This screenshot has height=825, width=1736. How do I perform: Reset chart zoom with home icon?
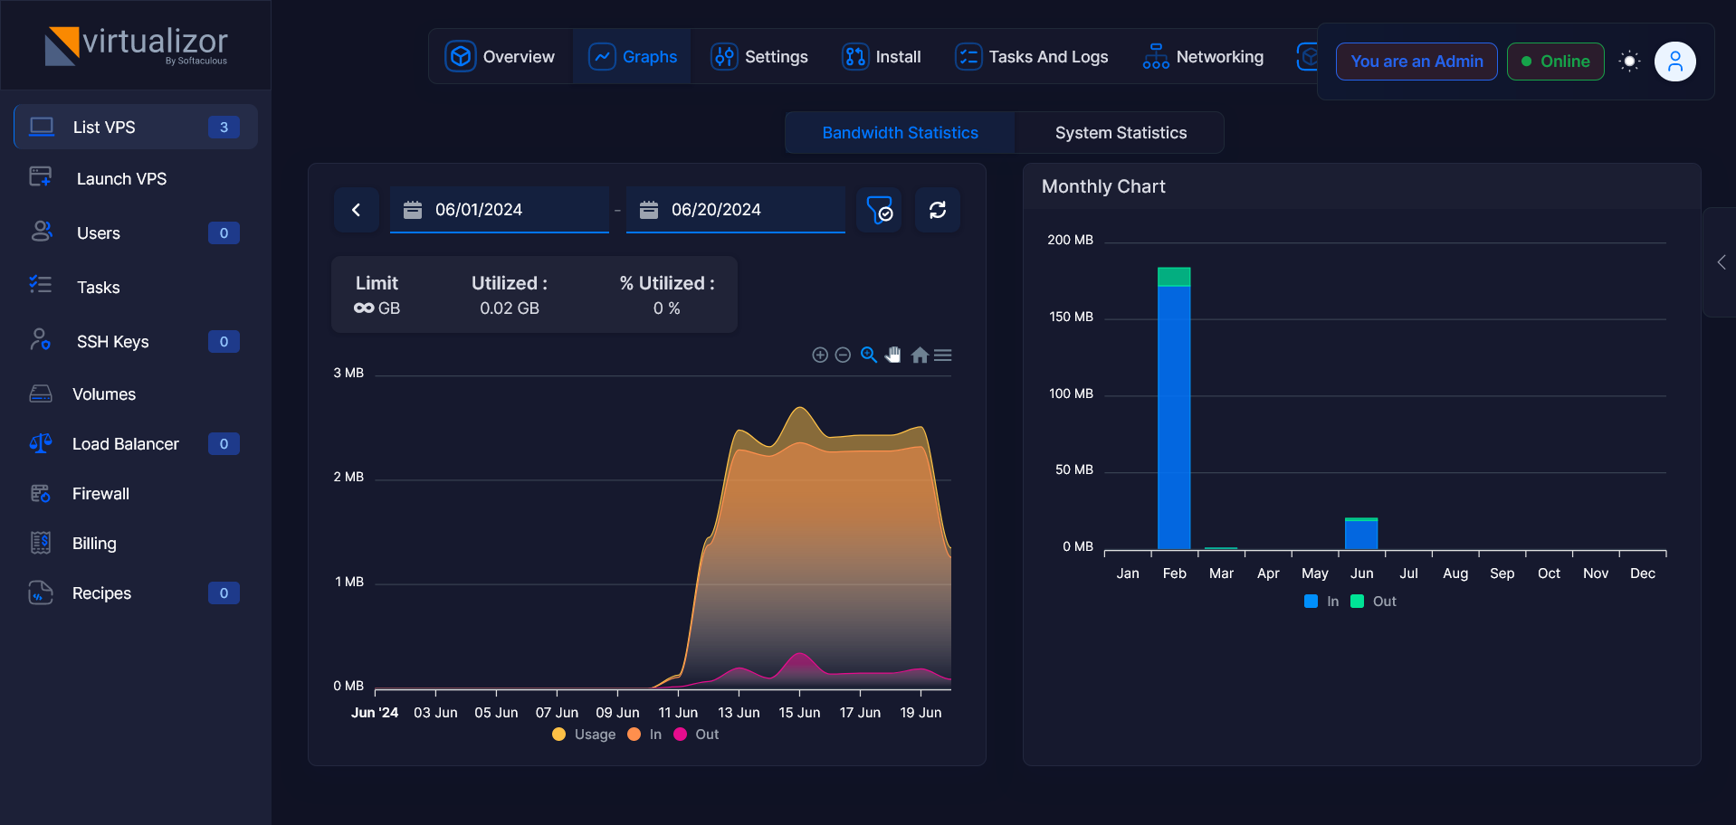920,355
